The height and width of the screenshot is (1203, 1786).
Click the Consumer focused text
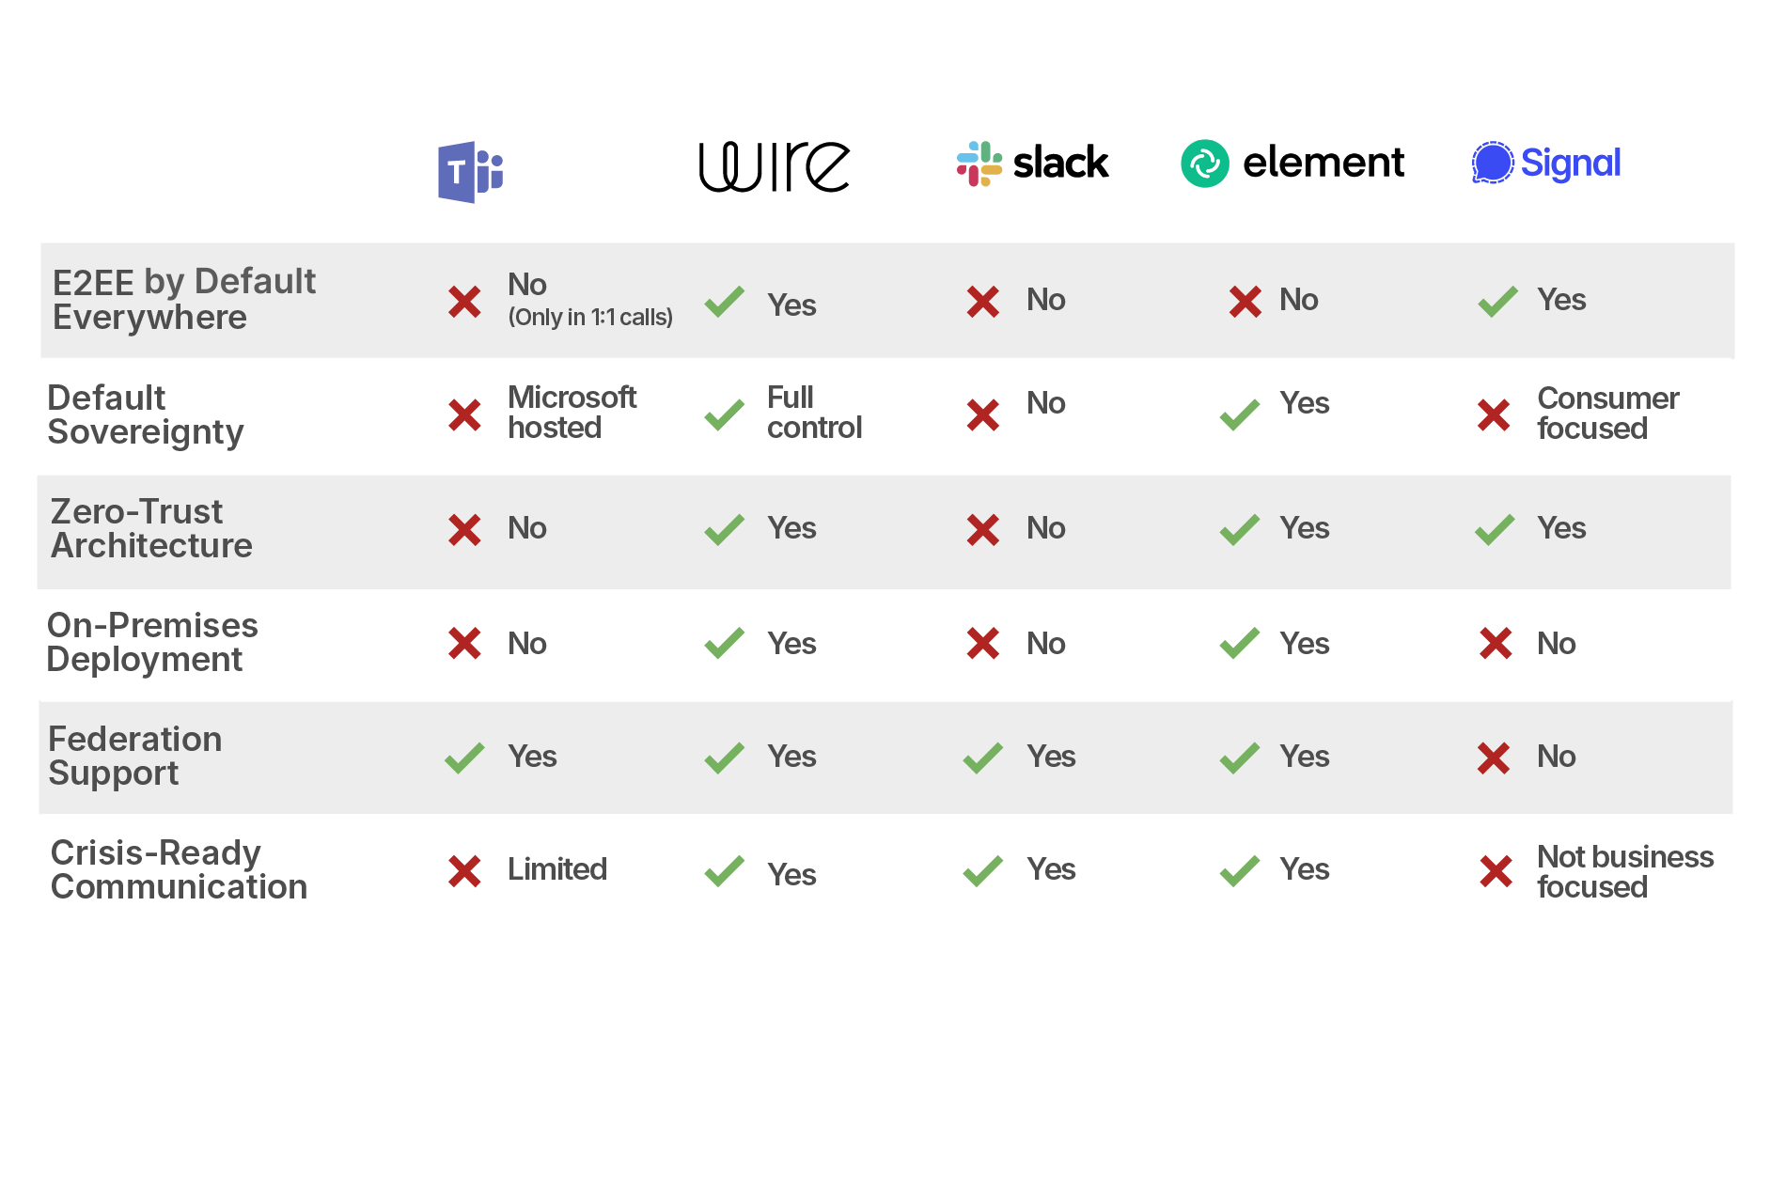point(1607,414)
